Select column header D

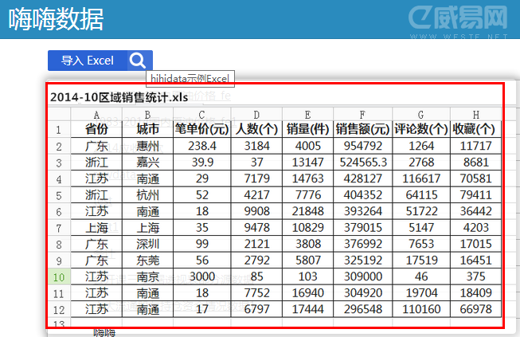[256, 115]
